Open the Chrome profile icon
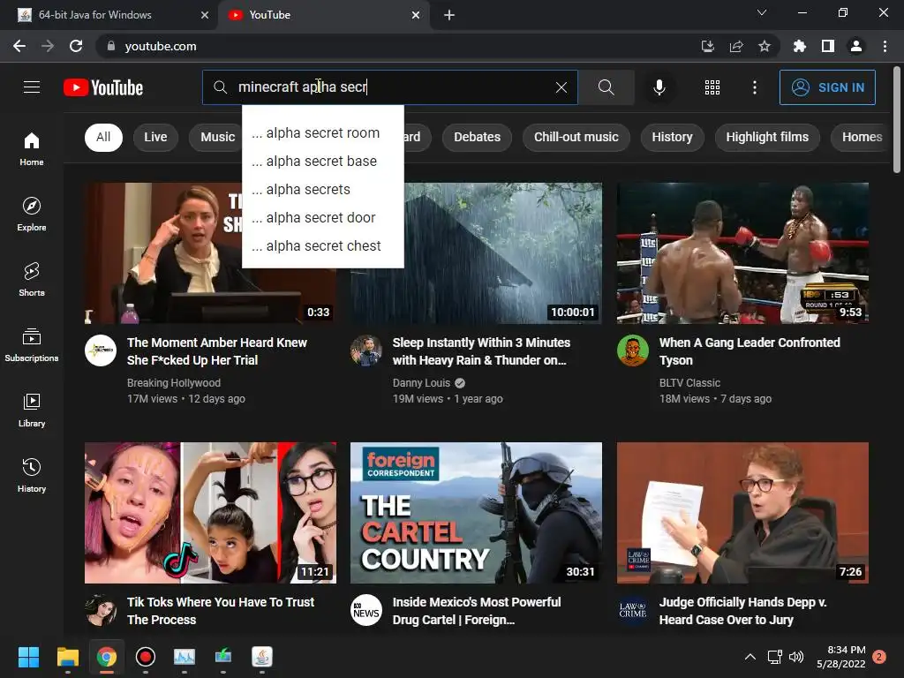 coord(856,46)
